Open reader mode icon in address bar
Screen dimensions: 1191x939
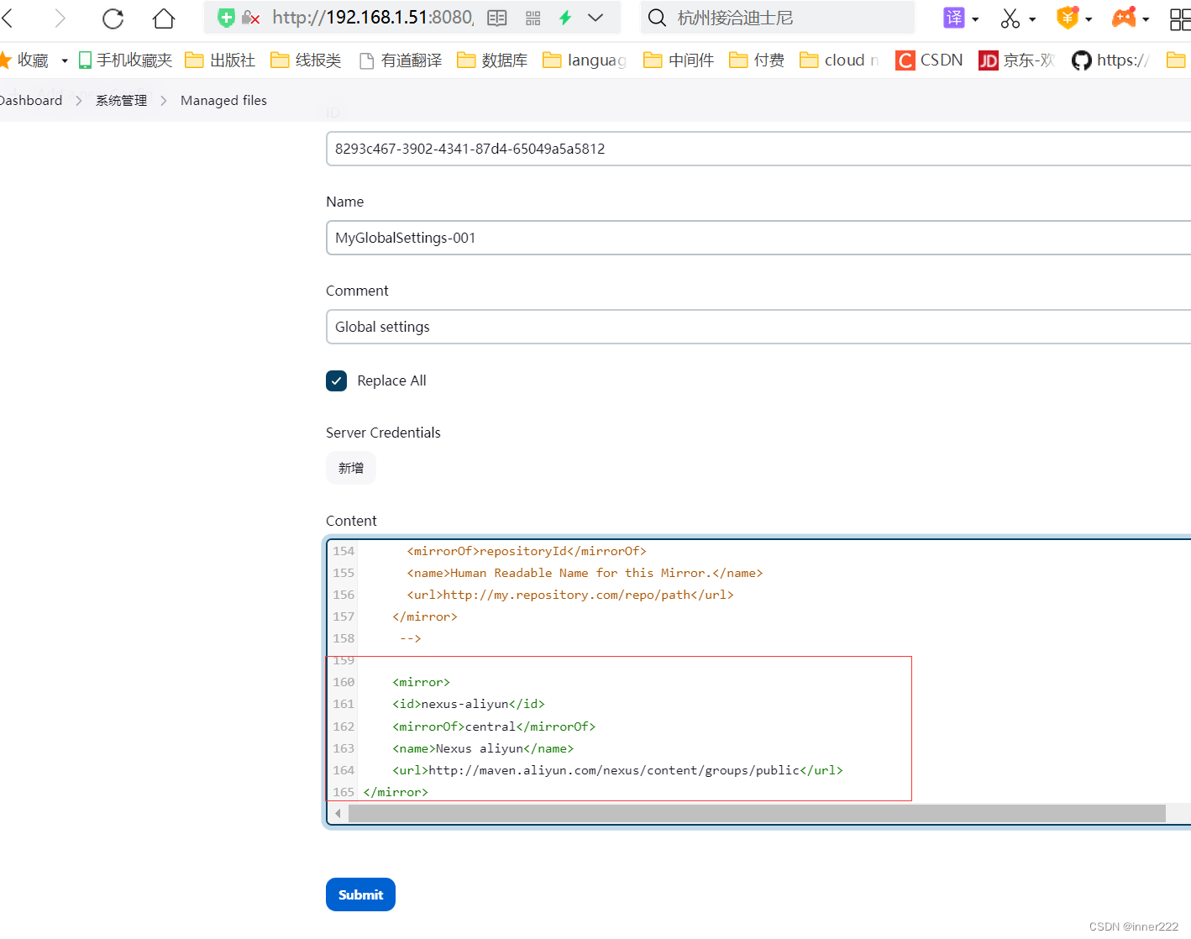[497, 18]
